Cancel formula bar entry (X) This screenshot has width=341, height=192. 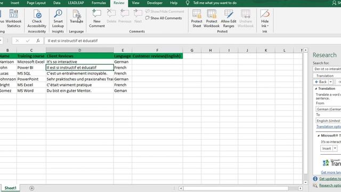18,41
